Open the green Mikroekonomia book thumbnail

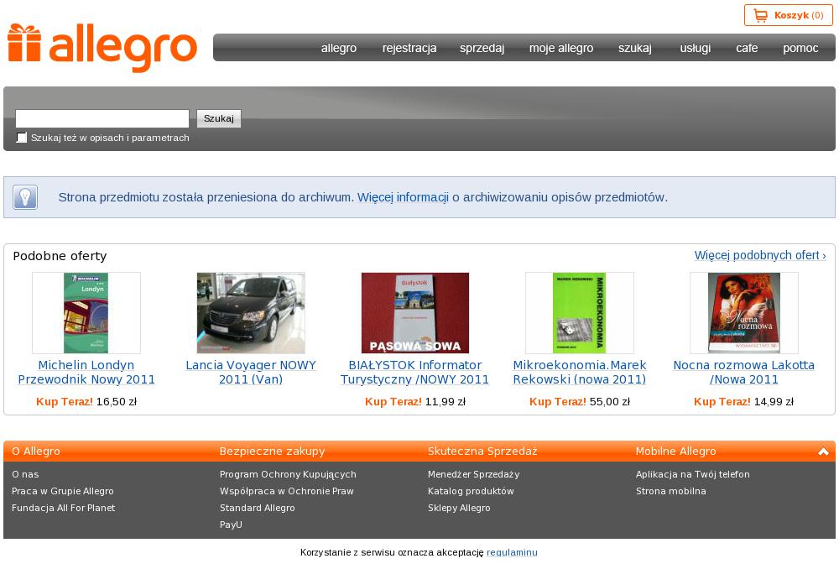[x=580, y=313]
